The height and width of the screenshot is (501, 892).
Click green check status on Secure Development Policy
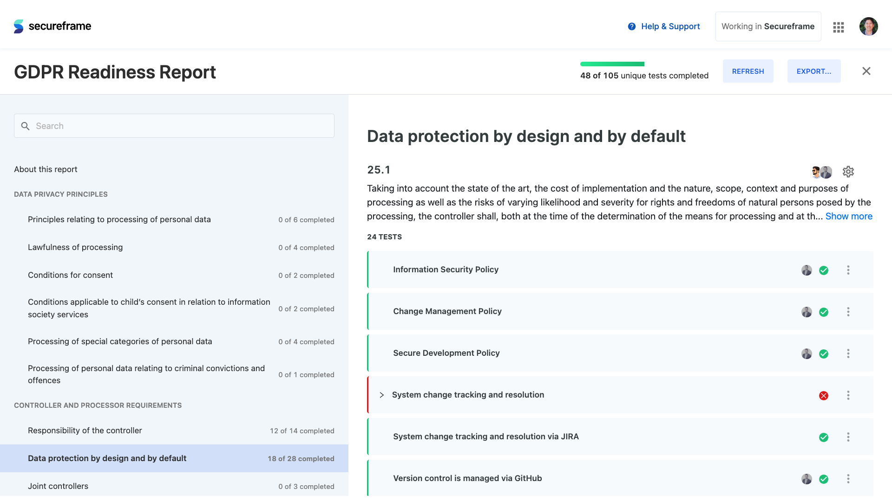point(823,354)
